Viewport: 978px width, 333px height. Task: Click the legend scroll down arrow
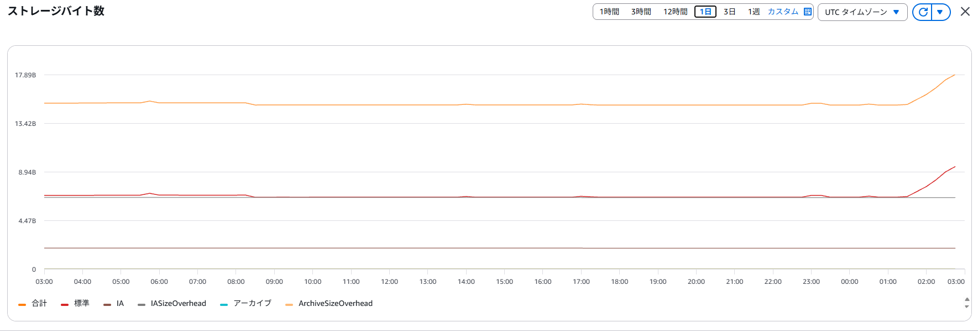click(967, 306)
